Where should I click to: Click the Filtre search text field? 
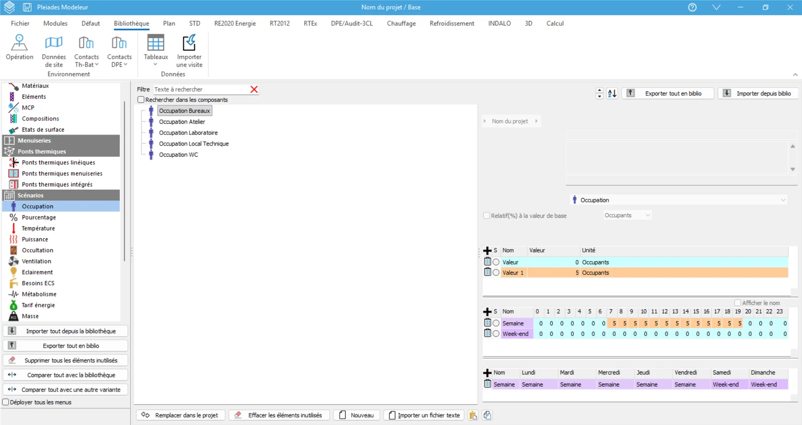[x=201, y=89]
